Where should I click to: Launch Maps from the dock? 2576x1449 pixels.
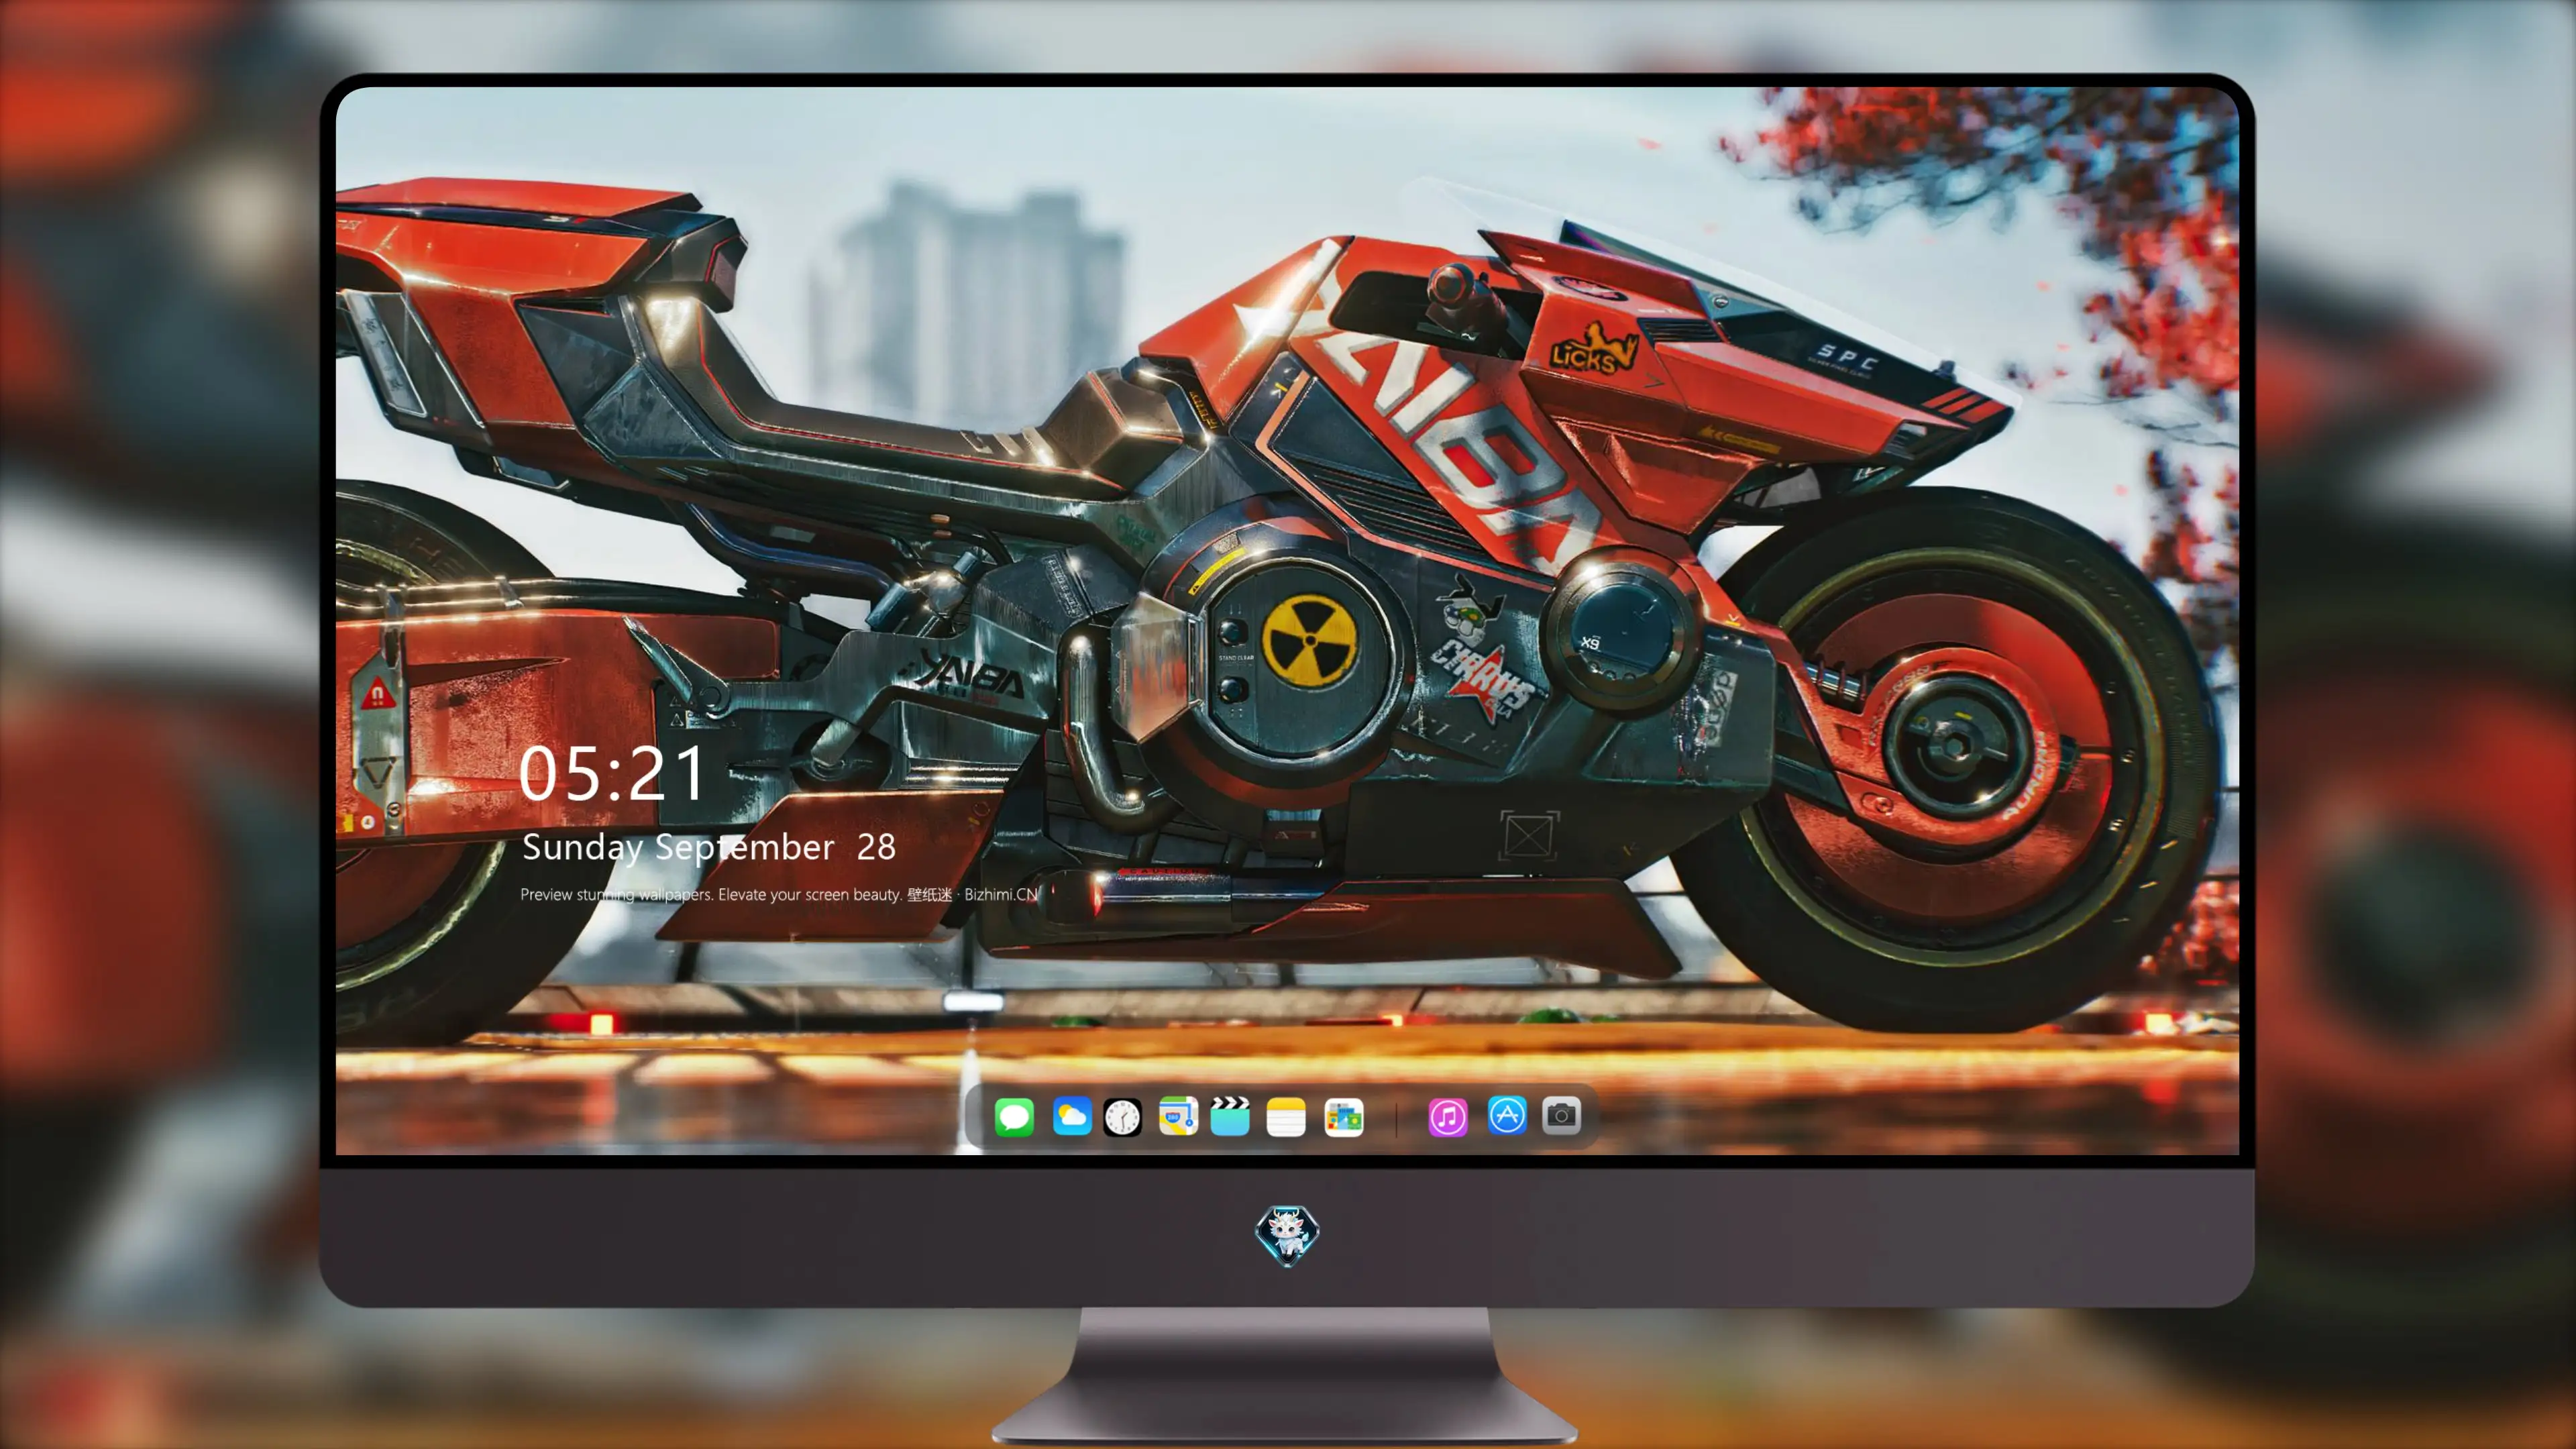(1178, 1117)
